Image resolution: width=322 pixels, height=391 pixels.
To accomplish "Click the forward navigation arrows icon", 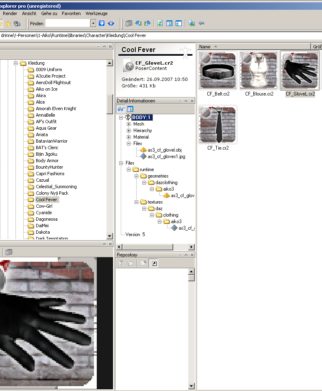I will (x=148, y=24).
